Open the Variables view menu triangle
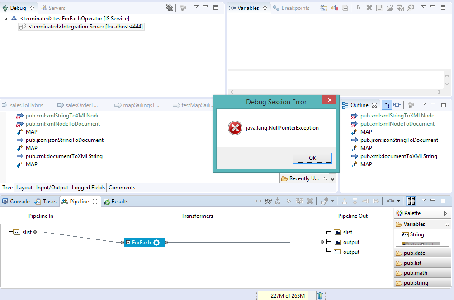Screen dimensions: 454x300 point(424,7)
